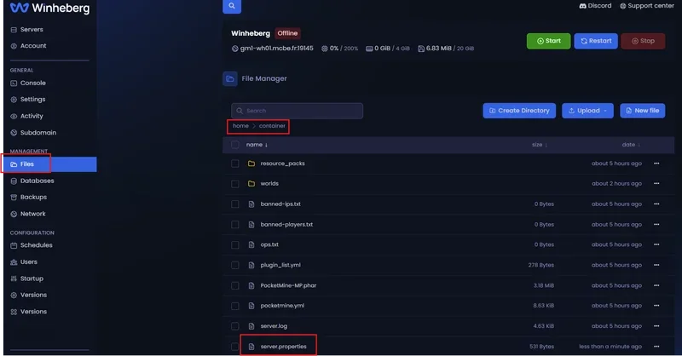Image resolution: width=682 pixels, height=356 pixels.
Task: Check the ops.txt checkbox
Action: [x=235, y=244]
